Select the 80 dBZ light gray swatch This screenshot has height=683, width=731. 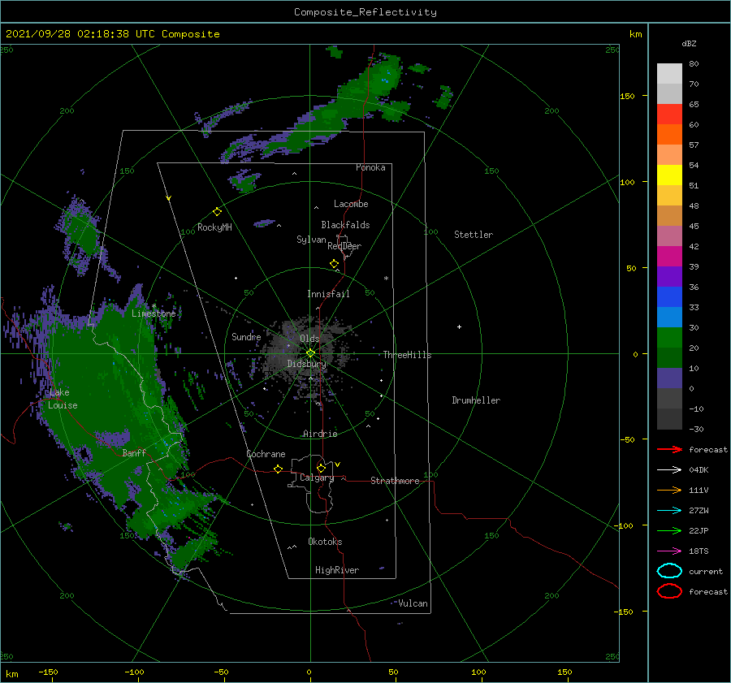pos(669,73)
